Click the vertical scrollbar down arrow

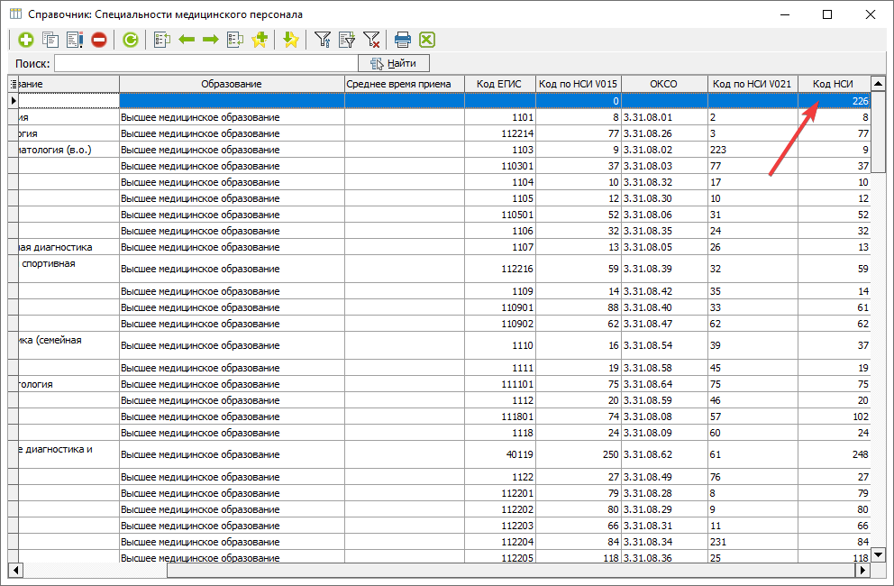tap(878, 554)
